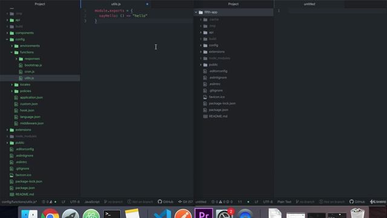Expand the public folder in right window
Screen dimensions: 387x218
[x=201, y=65]
